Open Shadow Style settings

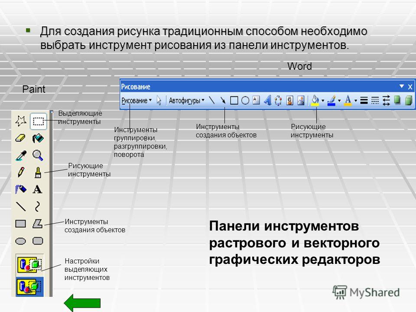[397, 101]
